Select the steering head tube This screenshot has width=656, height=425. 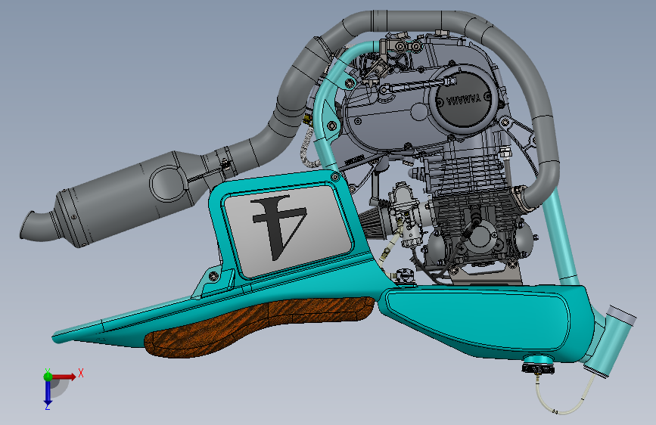(x=611, y=341)
